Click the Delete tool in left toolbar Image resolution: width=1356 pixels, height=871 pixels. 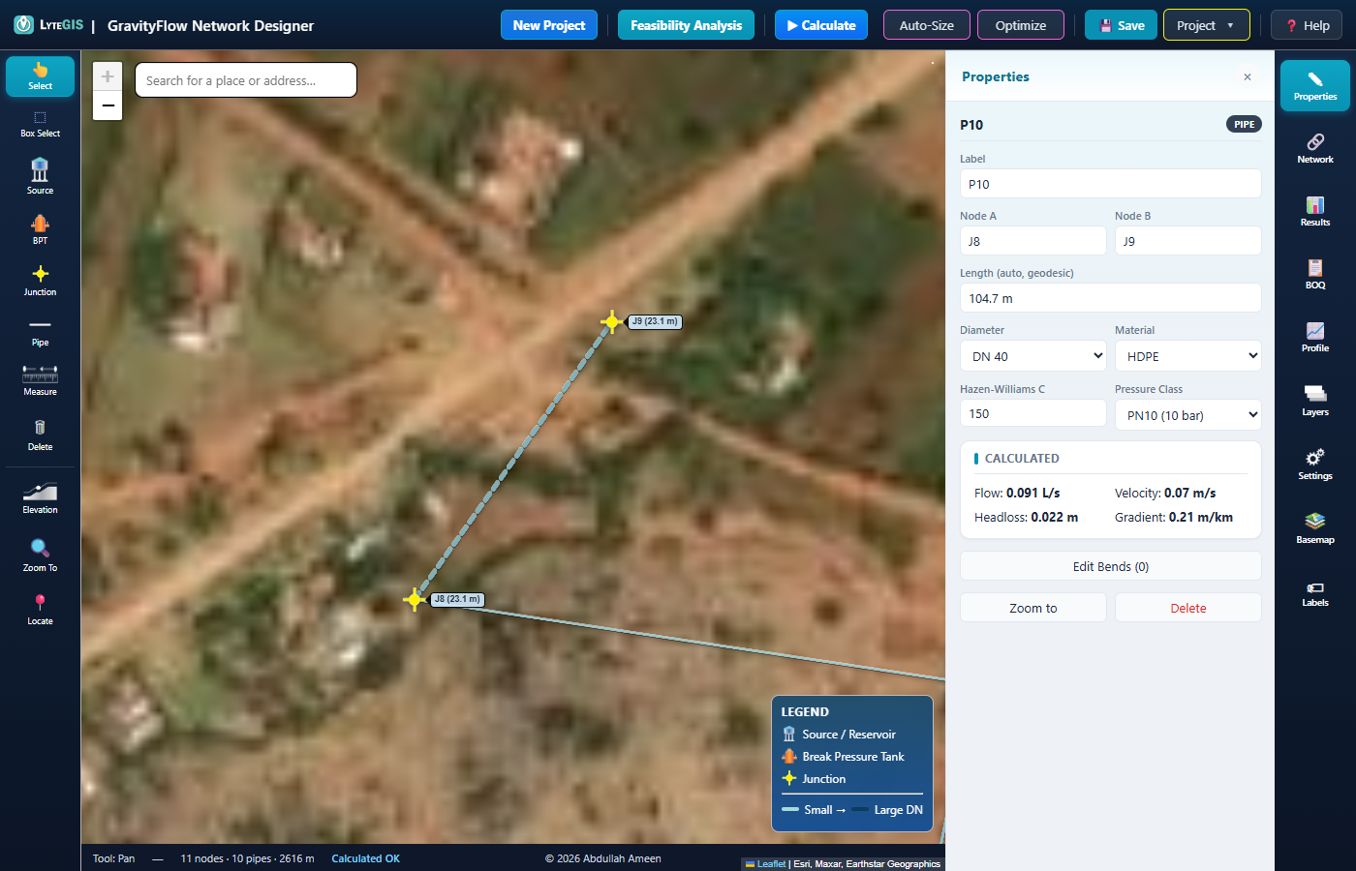pyautogui.click(x=40, y=435)
